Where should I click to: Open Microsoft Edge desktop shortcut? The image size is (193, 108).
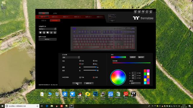coord(65,94)
